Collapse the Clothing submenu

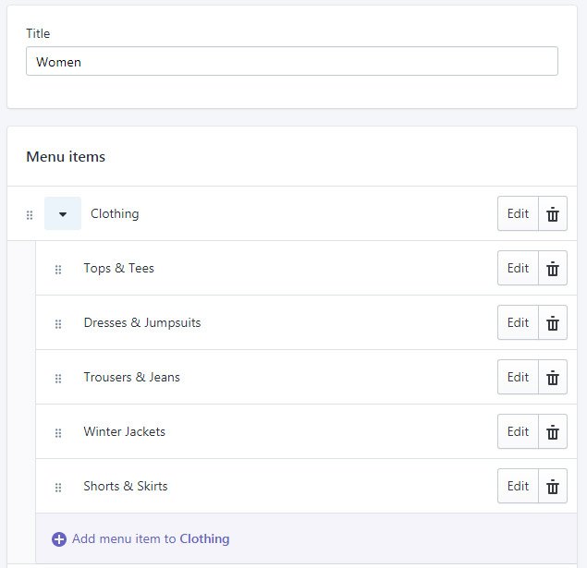pyautogui.click(x=63, y=214)
